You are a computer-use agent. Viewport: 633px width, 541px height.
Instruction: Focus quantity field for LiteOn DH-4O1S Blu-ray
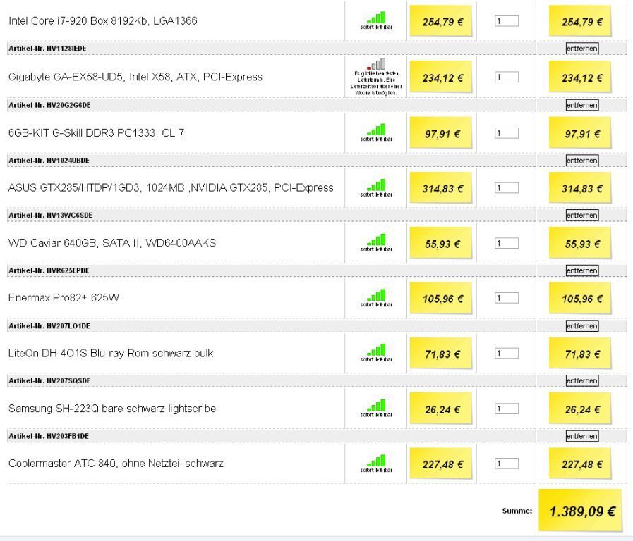(507, 354)
